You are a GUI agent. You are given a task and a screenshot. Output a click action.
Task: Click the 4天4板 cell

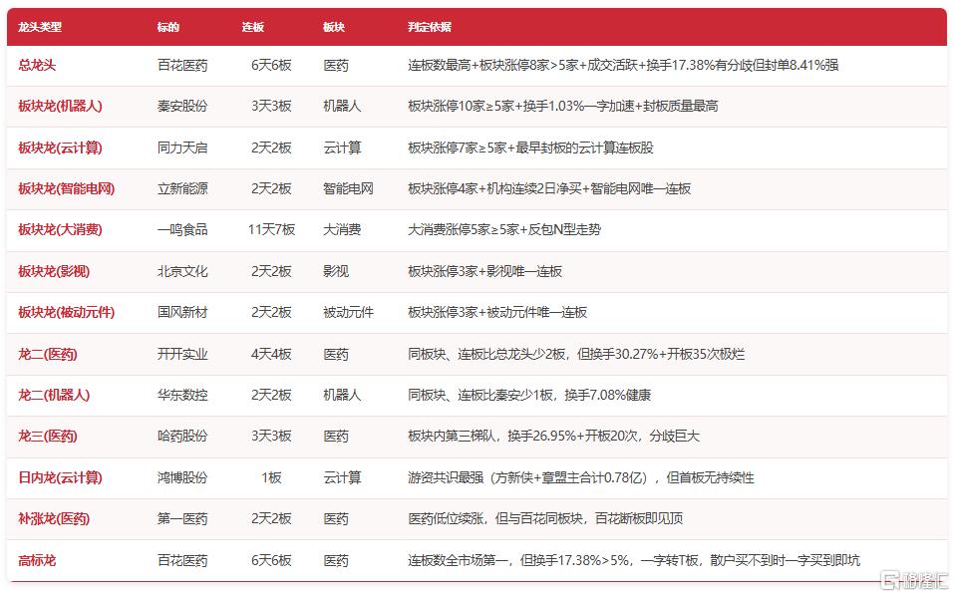(271, 355)
